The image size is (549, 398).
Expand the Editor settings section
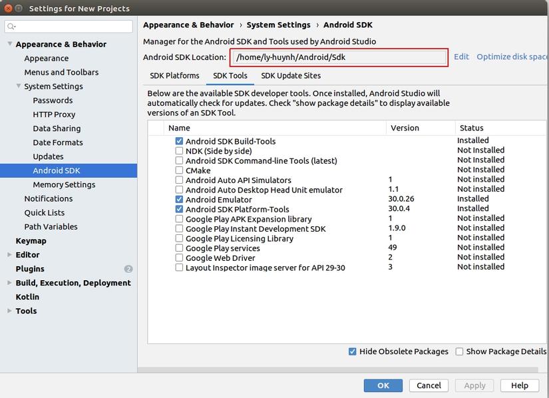(9, 255)
